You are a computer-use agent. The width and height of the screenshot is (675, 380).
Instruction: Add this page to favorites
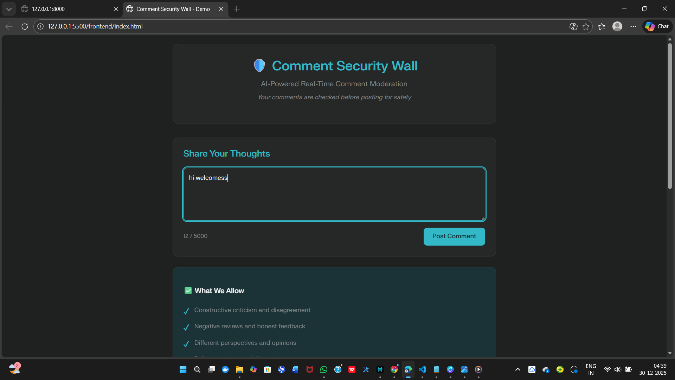click(586, 26)
